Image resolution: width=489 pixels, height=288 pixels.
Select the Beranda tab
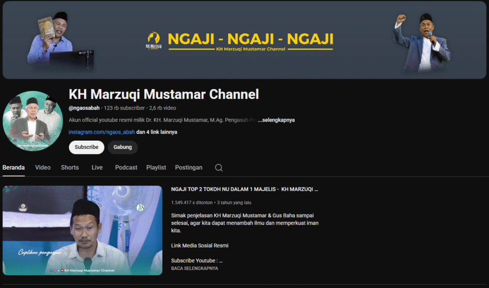(x=13, y=167)
